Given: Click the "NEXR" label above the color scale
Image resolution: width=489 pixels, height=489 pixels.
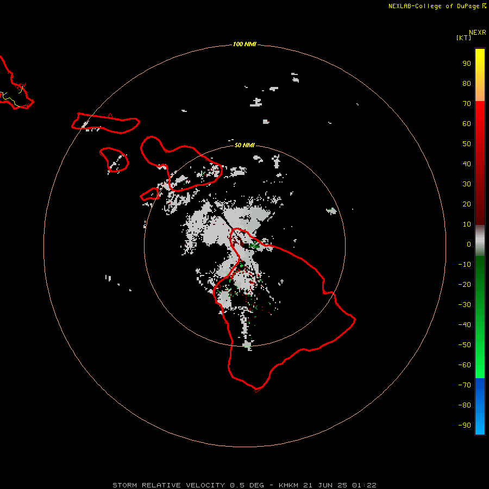Looking at the screenshot, I should click(478, 33).
